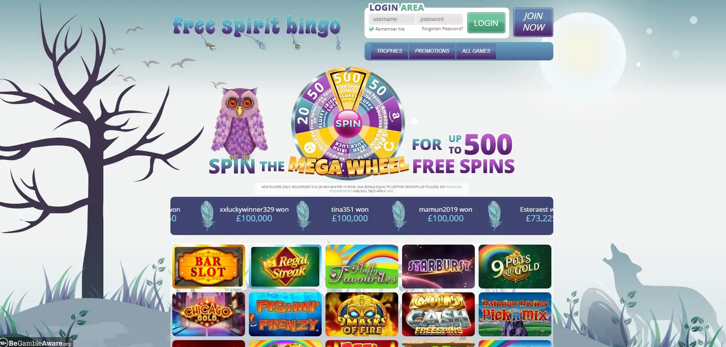Open the Trophies tab
Screen dimensions: 726x347
[389, 51]
